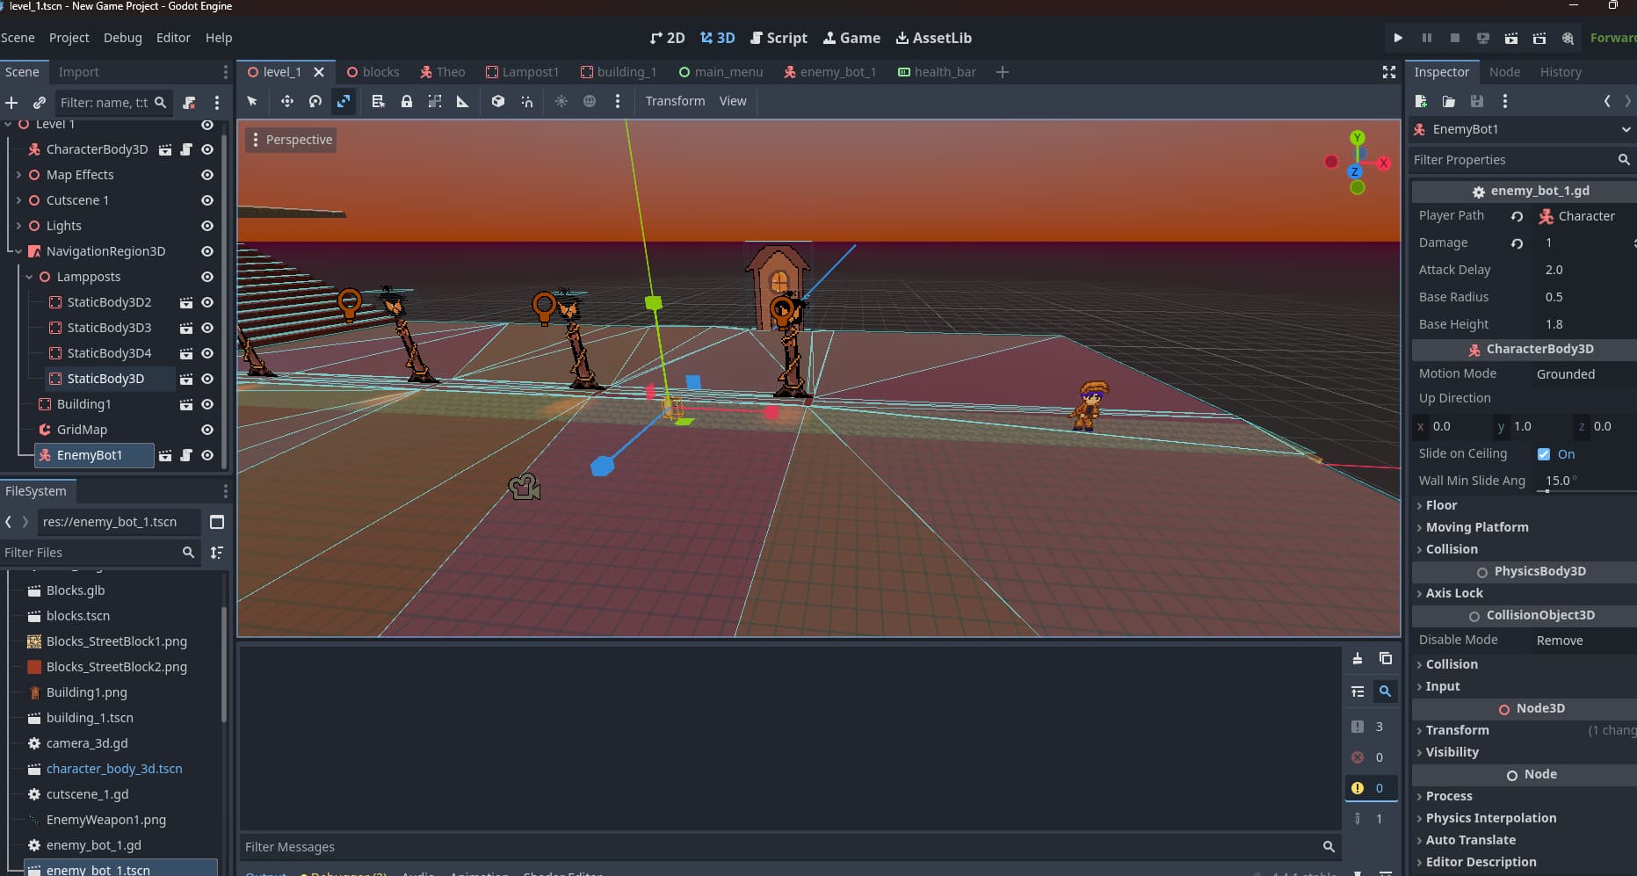Expand the Transform section in Inspector
This screenshot has height=876, width=1637.
[1457, 730]
